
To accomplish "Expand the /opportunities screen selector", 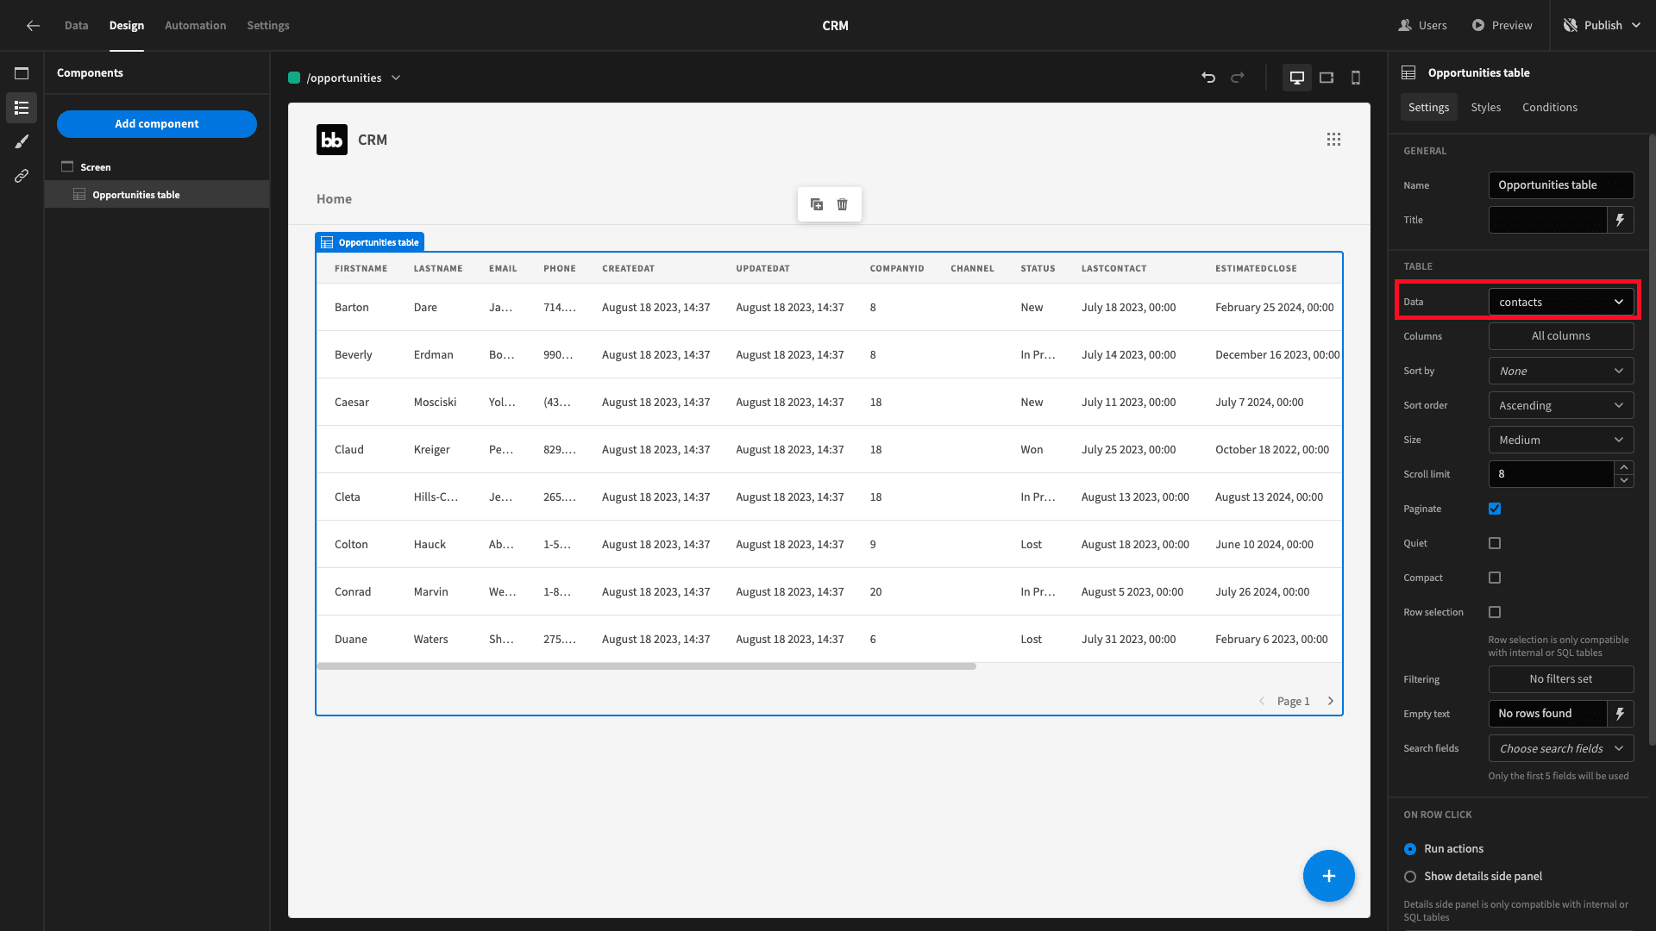I will coord(344,78).
